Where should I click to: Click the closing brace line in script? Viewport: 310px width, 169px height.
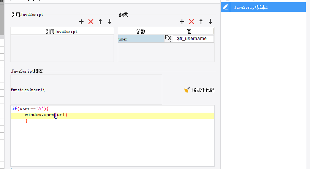coord(27,121)
